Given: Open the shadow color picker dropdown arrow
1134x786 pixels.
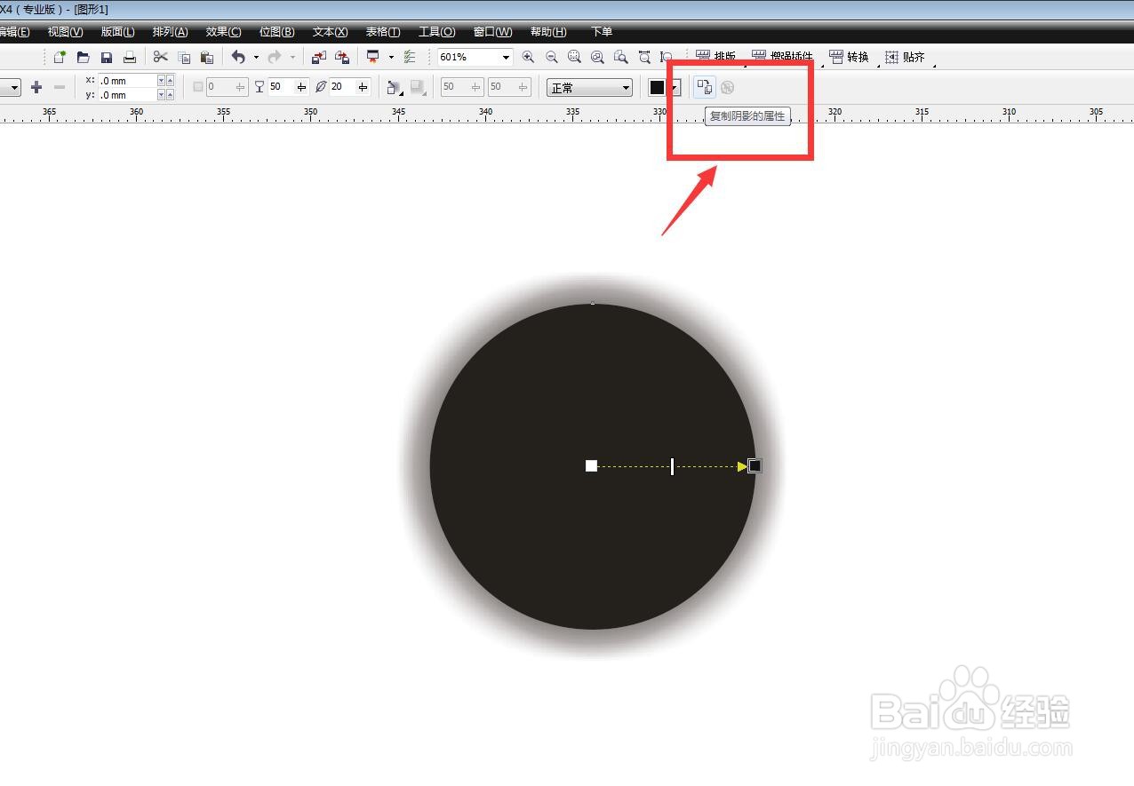Looking at the screenshot, I should (675, 87).
